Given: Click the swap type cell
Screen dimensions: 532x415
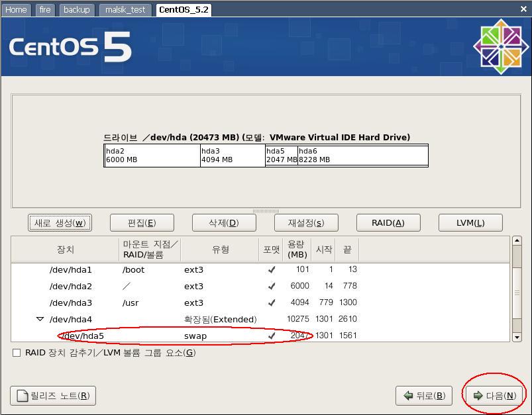Looking at the screenshot, I should pos(195,336).
